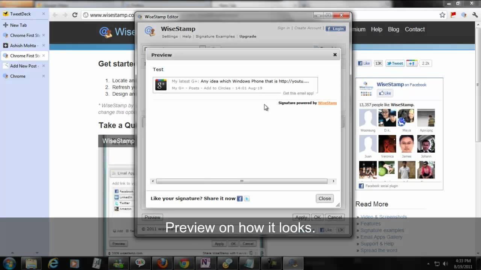This screenshot has height=270, width=481.
Task: Click the Close button in the Preview dialog
Action: pyautogui.click(x=324, y=198)
